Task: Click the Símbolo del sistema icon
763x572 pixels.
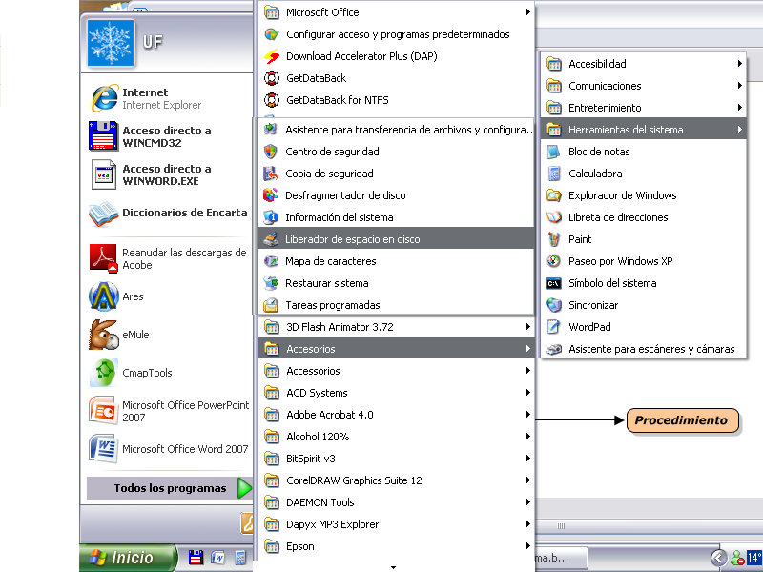Action: 554,283
